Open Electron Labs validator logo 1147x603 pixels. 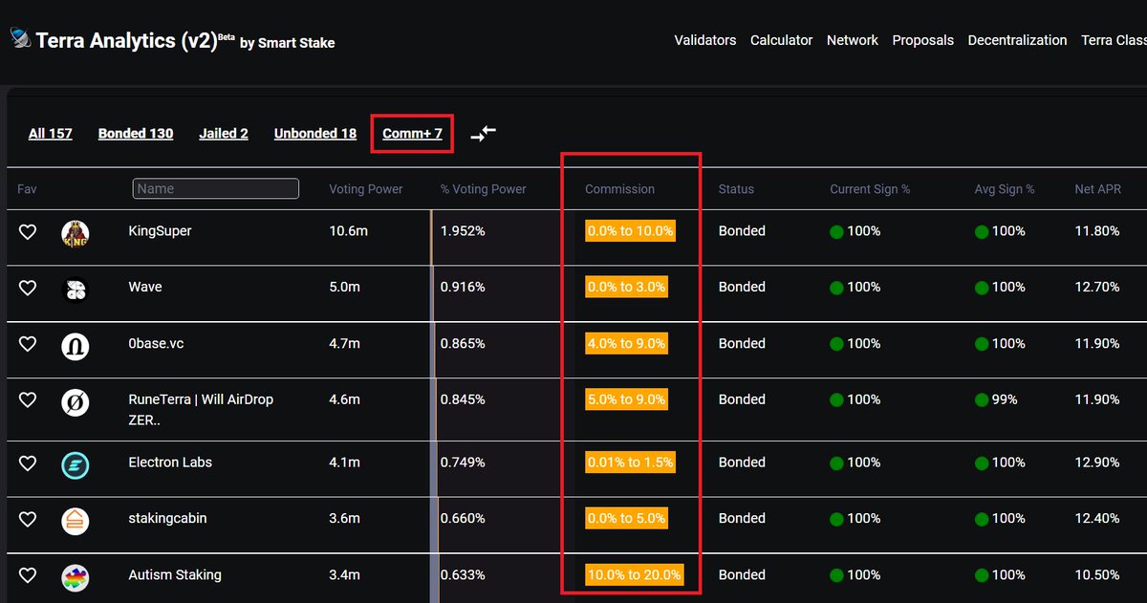click(x=76, y=464)
